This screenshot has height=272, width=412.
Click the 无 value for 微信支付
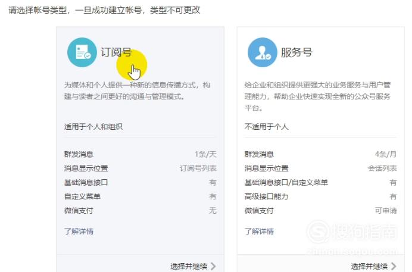(x=213, y=210)
